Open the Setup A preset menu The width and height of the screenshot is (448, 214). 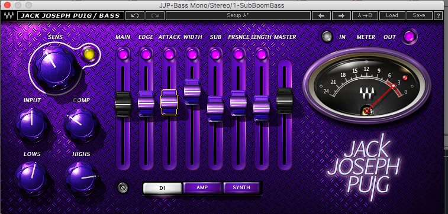click(x=238, y=15)
